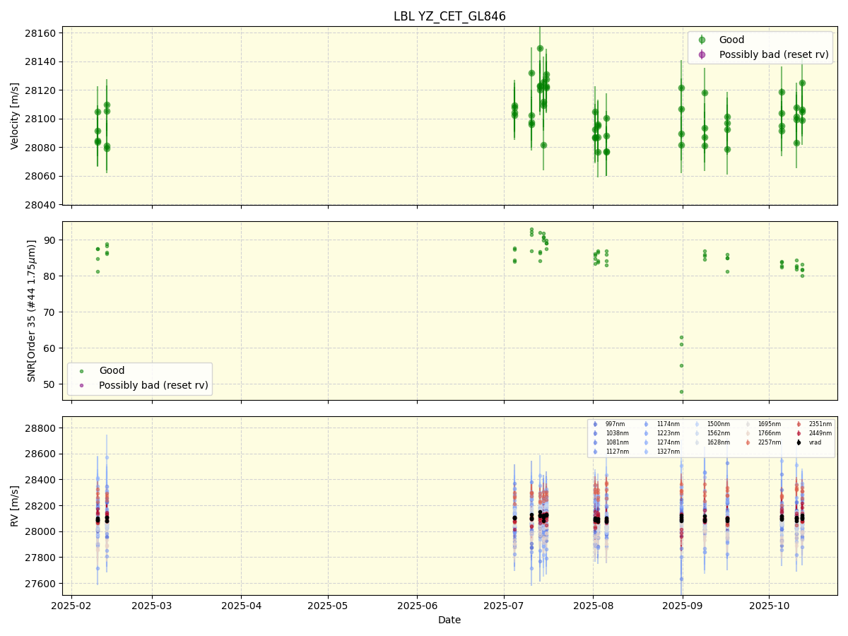
Task: Select the 1695nm marker in the legend
Action: (747, 424)
